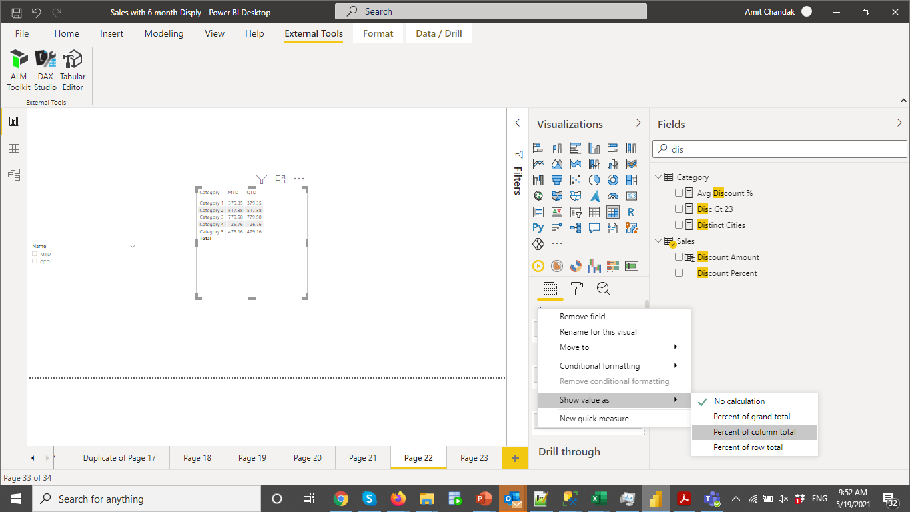Open the Analytics magnifier pane
Image resolution: width=910 pixels, height=512 pixels.
point(604,289)
